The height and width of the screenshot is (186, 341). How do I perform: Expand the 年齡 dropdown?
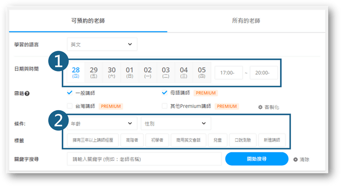pos(102,123)
